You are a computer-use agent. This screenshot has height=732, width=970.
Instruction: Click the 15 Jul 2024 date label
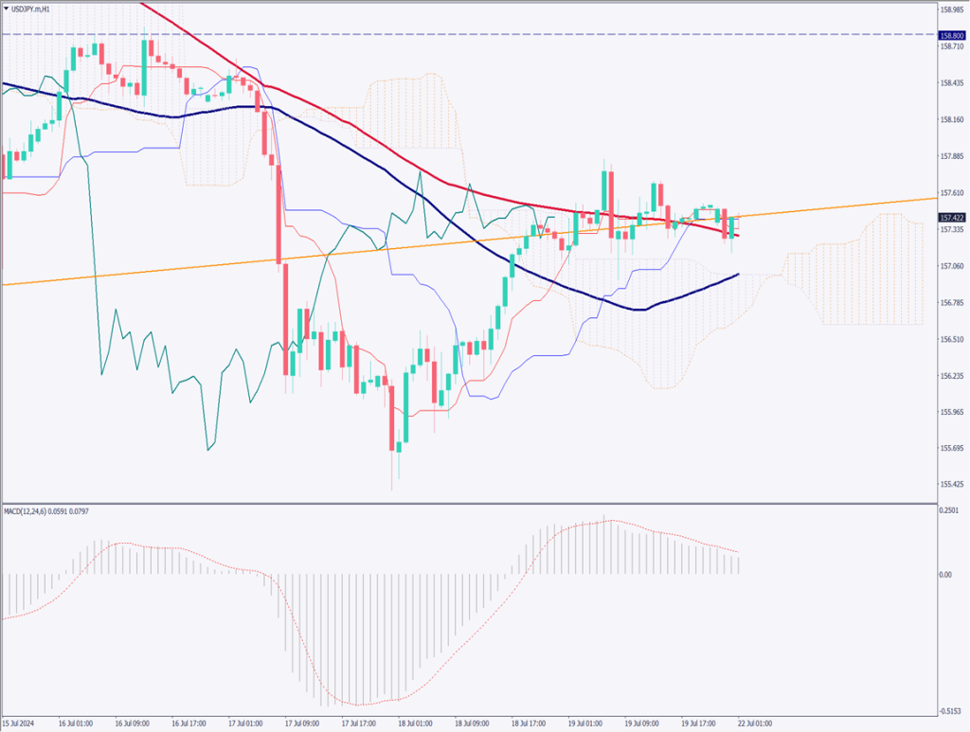coord(22,722)
